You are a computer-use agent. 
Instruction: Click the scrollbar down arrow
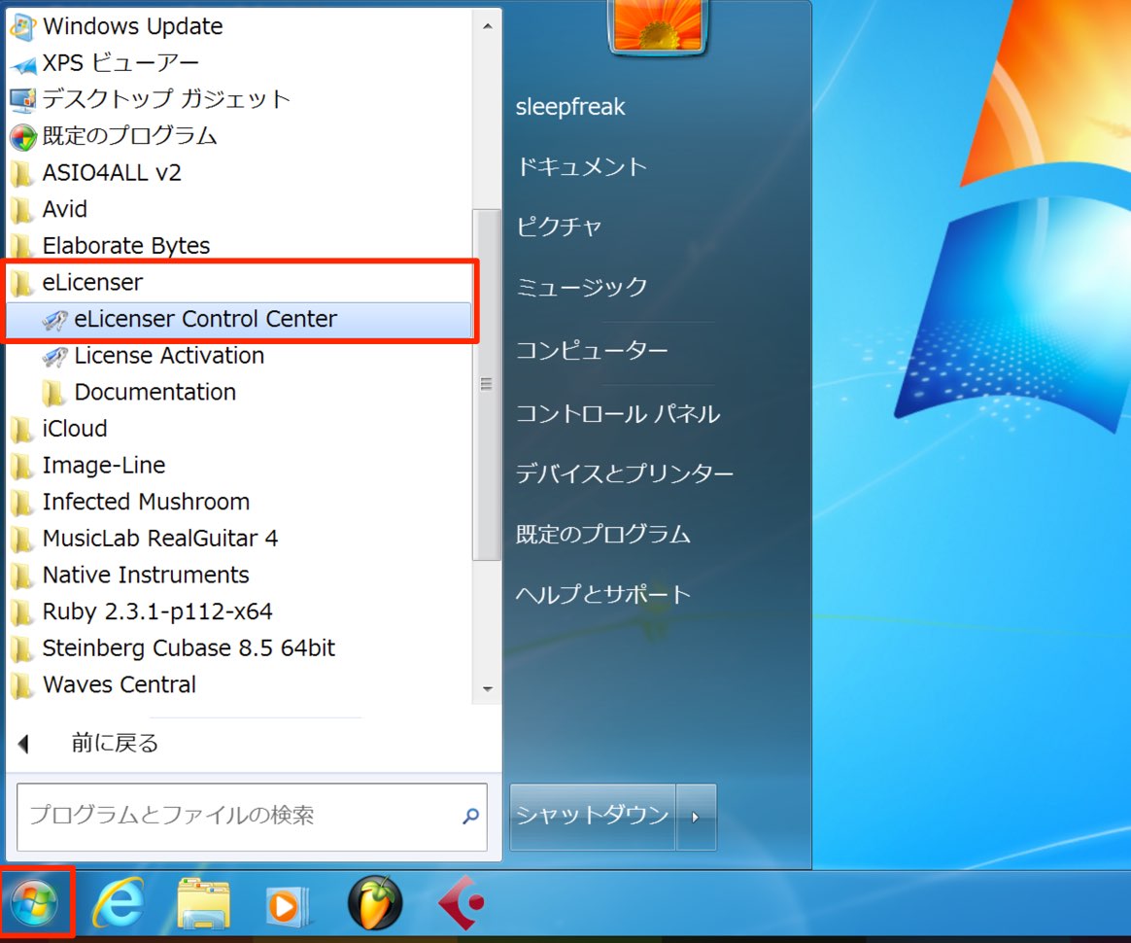coord(488,689)
